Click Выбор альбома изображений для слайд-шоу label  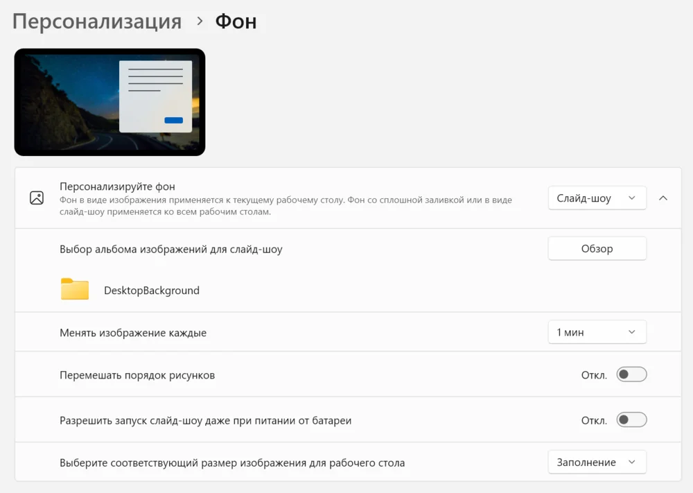(171, 250)
